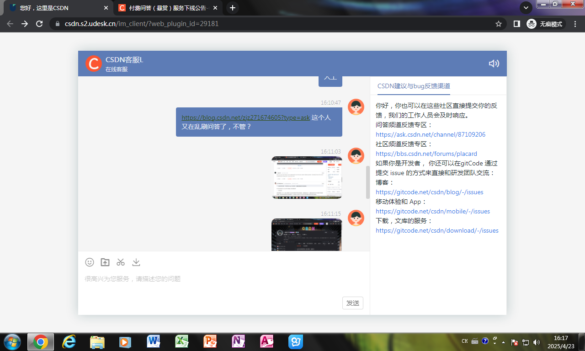Image resolution: width=585 pixels, height=351 pixels.
Task: Open the ask.csdn.net/channel/87109206 link
Action: coord(431,134)
